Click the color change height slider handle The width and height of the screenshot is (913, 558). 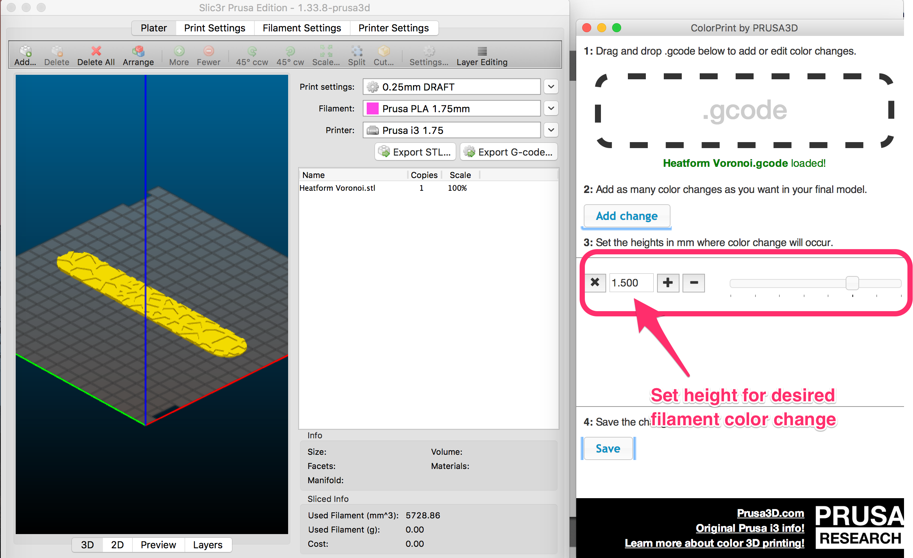[x=852, y=283]
